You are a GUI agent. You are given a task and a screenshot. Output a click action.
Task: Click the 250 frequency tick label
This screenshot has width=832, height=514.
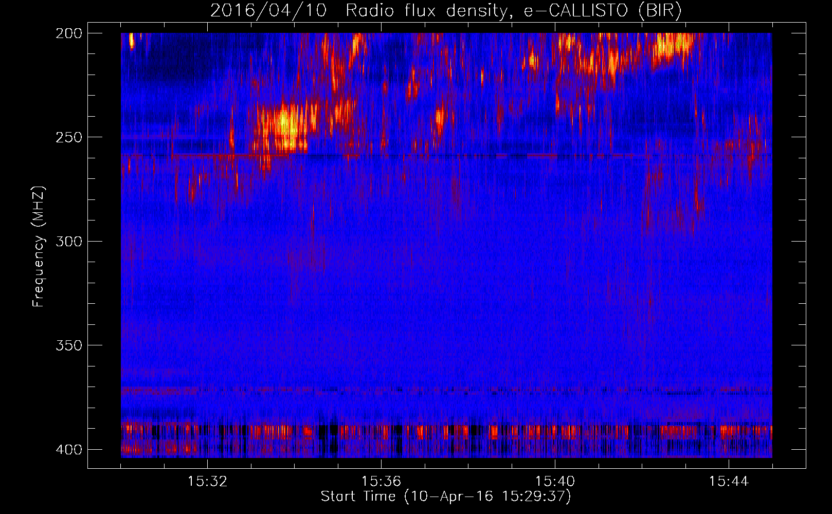(69, 137)
